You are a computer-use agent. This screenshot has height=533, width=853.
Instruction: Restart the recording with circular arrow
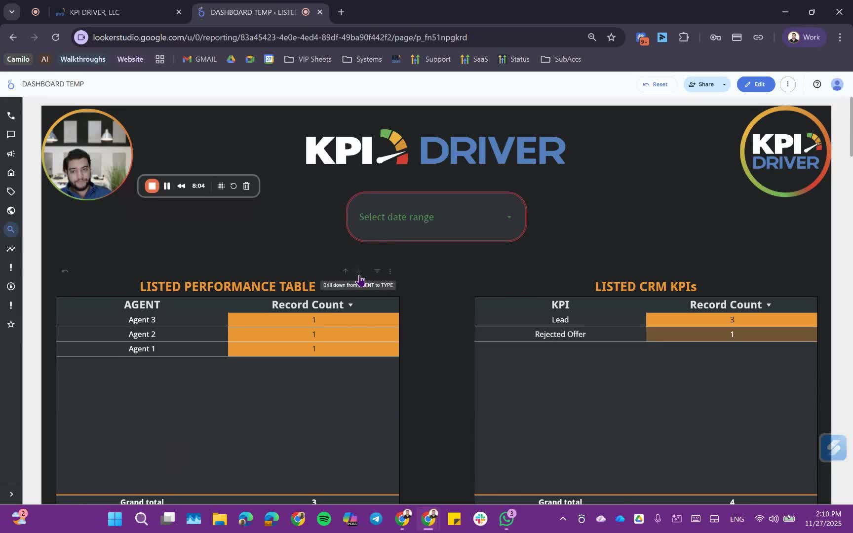pos(233,186)
